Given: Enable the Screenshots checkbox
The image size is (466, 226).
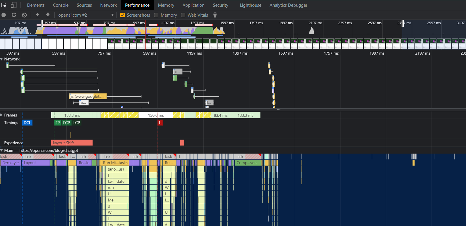Looking at the screenshot, I should click(122, 15).
